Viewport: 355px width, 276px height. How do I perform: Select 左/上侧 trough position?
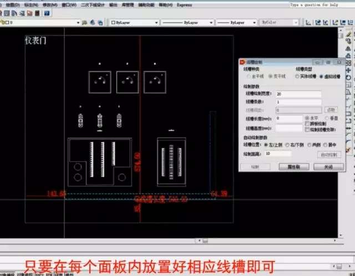pyautogui.click(x=266, y=145)
